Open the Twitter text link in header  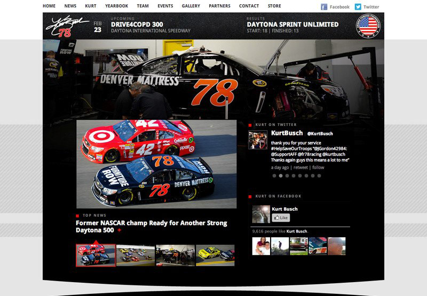click(x=371, y=7)
